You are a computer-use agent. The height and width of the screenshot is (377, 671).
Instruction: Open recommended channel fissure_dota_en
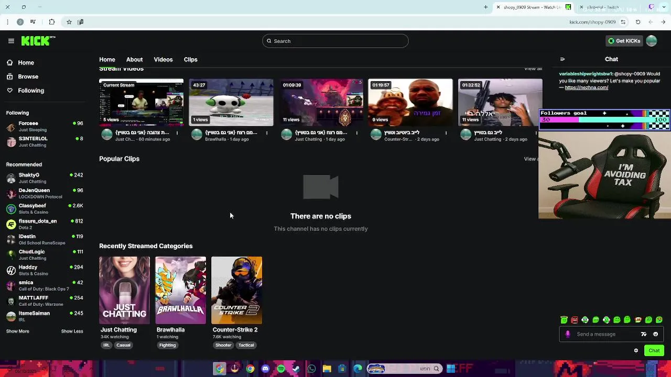pos(45,224)
